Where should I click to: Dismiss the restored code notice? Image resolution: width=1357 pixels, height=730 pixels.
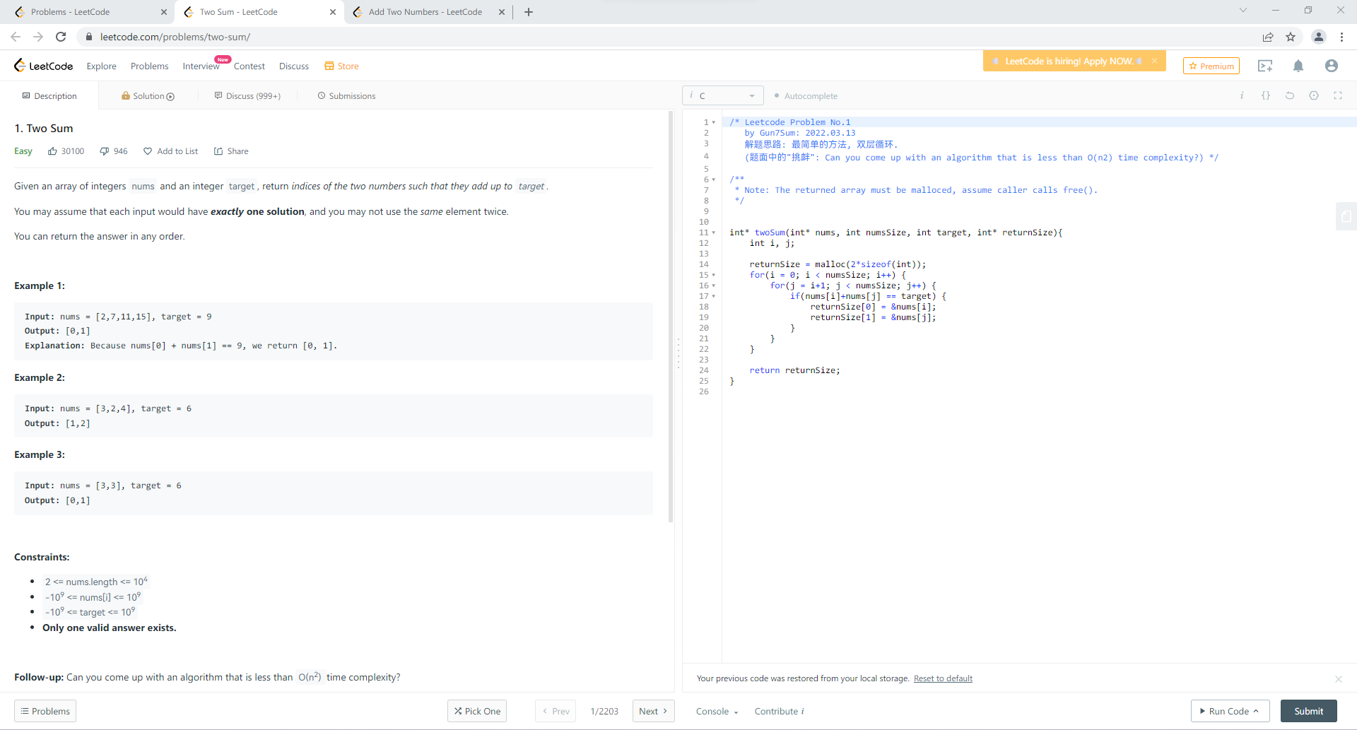(x=1338, y=679)
